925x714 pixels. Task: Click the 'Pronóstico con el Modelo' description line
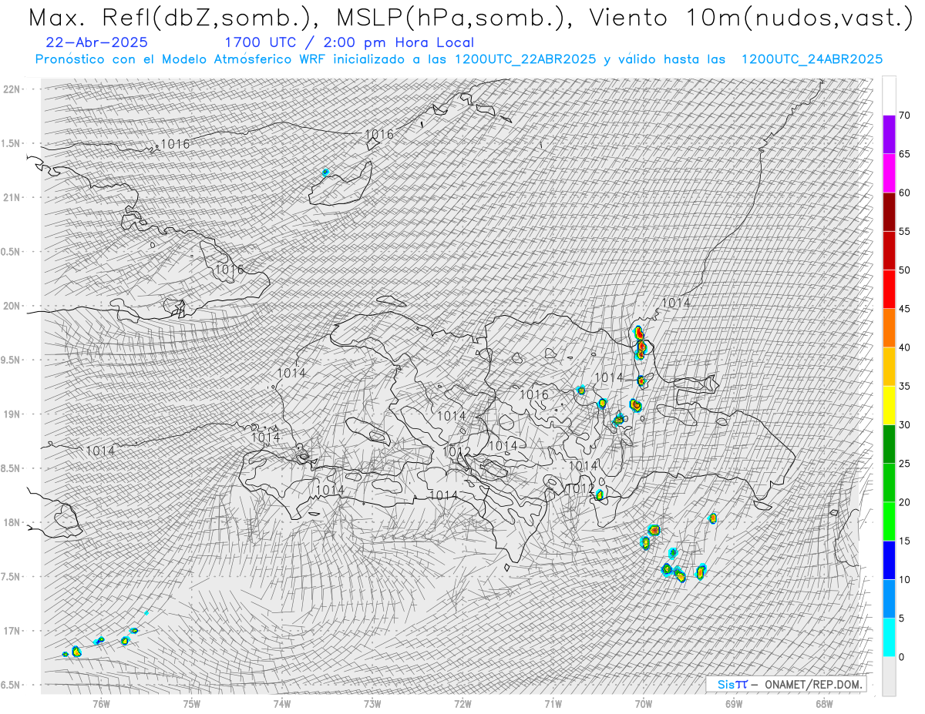459,59
